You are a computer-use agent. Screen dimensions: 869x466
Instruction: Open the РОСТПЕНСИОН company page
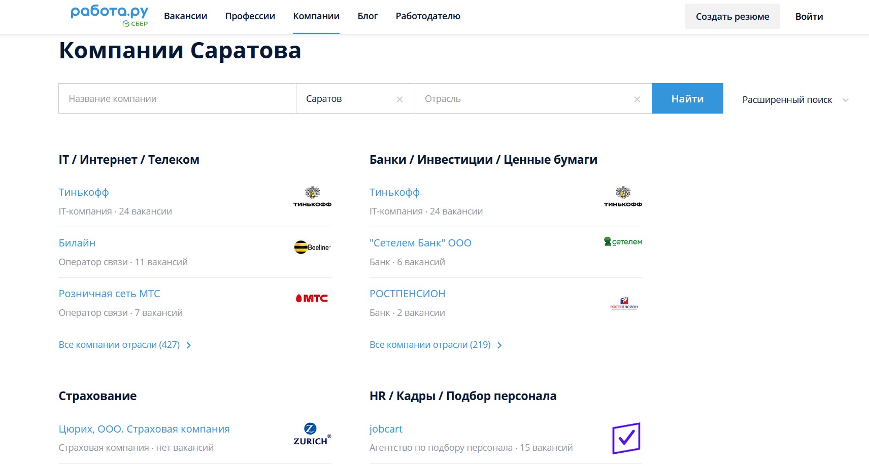(408, 294)
